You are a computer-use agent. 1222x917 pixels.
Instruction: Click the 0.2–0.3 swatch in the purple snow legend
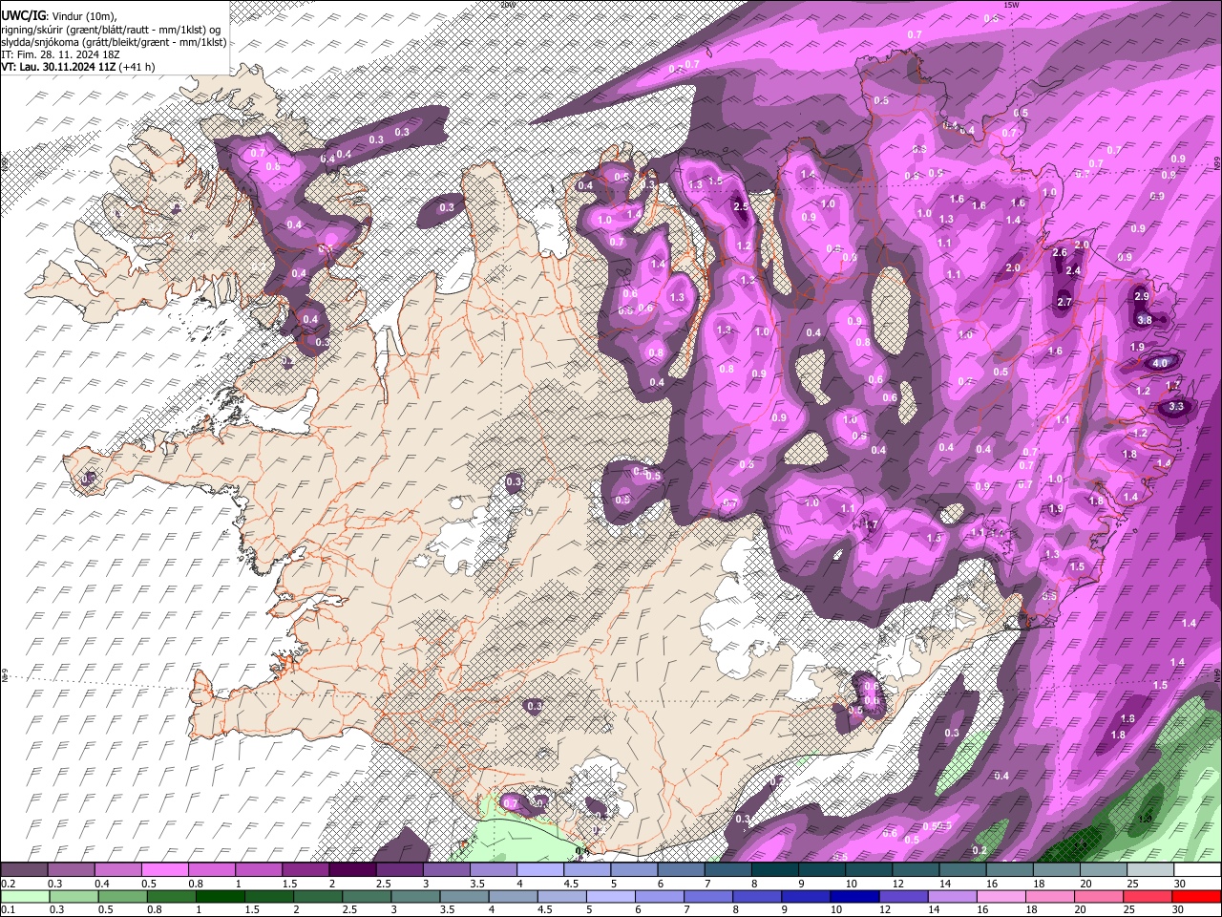pos(24,870)
